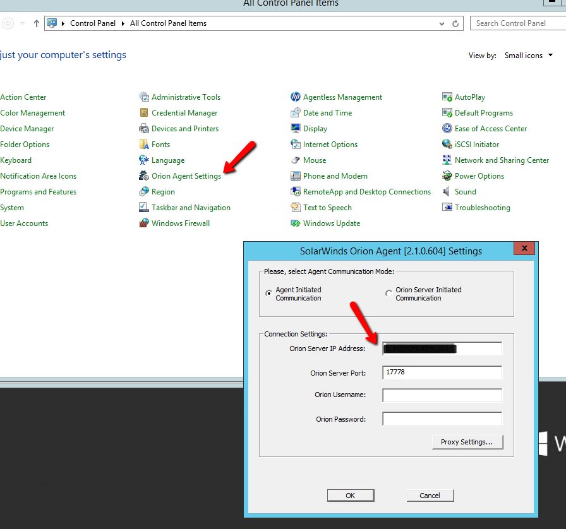This screenshot has height=529, width=566.
Task: Open the Text to Speech icon
Action: tap(296, 208)
